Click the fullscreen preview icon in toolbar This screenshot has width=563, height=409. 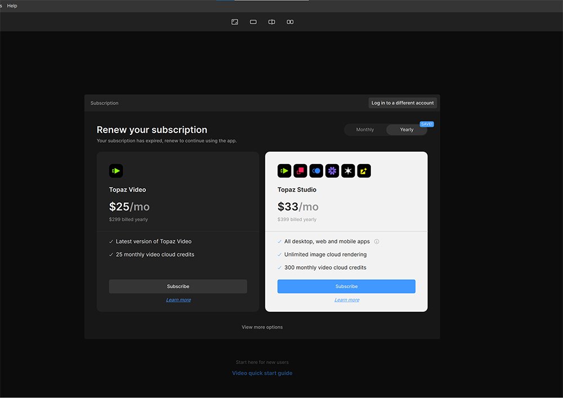click(235, 22)
